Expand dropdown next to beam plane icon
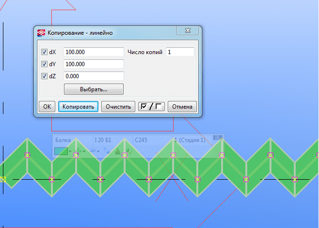 [x=98, y=151]
